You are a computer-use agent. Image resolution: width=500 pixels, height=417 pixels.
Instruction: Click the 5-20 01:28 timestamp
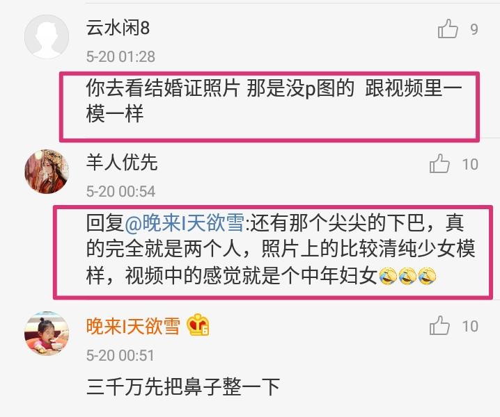click(x=120, y=57)
